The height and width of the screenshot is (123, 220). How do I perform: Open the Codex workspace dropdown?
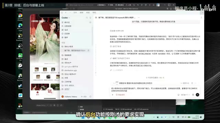point(66,18)
